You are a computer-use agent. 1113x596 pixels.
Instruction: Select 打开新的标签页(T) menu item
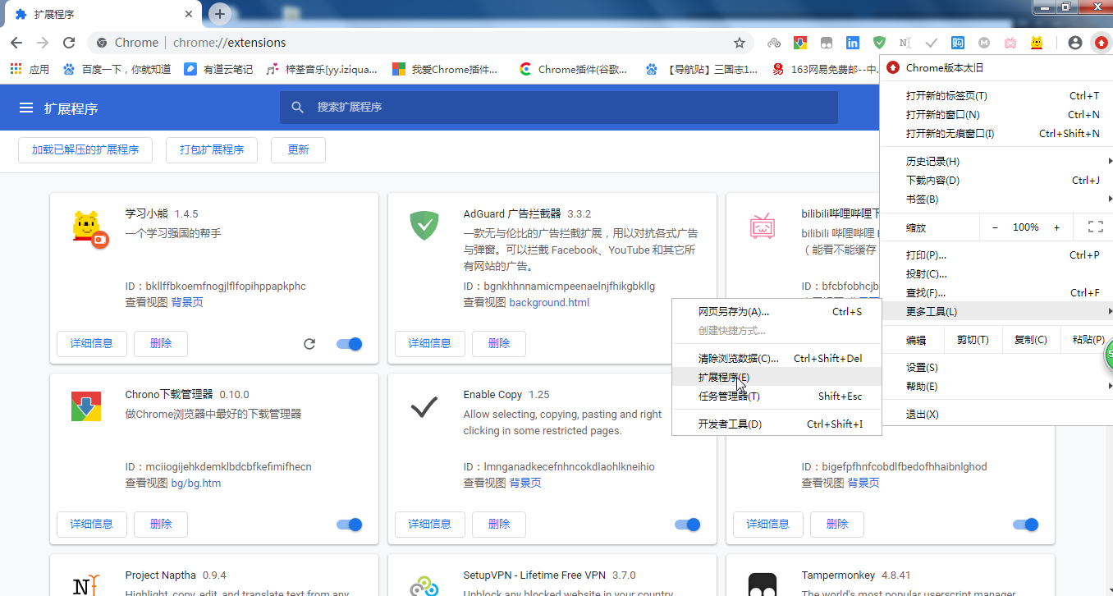(996, 95)
